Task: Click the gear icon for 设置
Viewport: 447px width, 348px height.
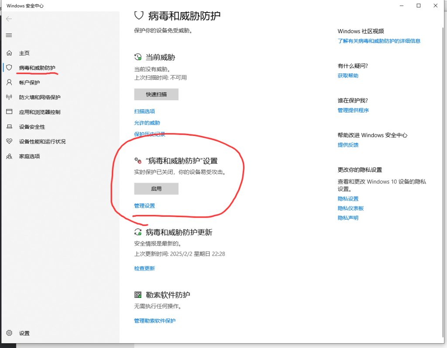Action: tap(9, 333)
